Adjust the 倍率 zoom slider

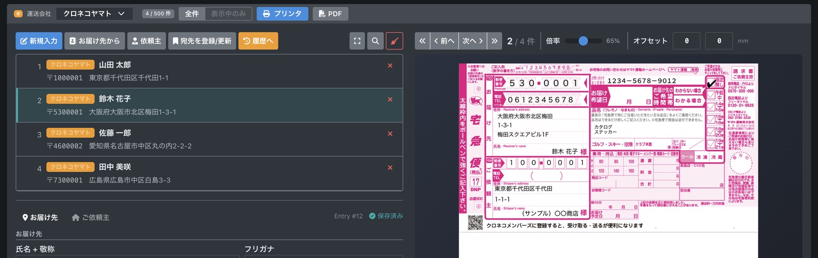[583, 41]
